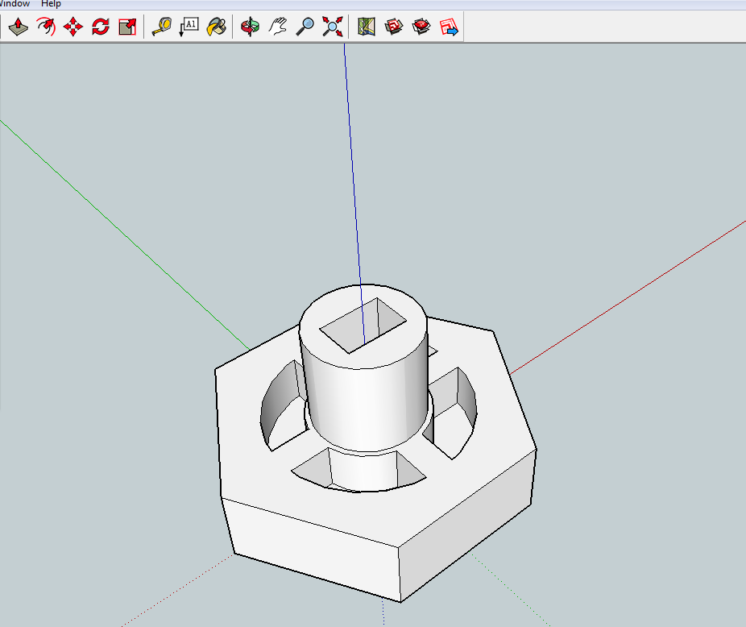746x627 pixels.
Task: Toggle Terrain using its toolbar icon
Action: click(392, 26)
